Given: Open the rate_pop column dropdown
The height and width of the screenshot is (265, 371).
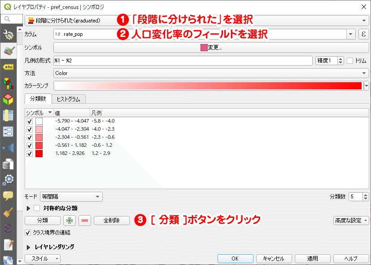Looking at the screenshot, I should tap(351, 34).
